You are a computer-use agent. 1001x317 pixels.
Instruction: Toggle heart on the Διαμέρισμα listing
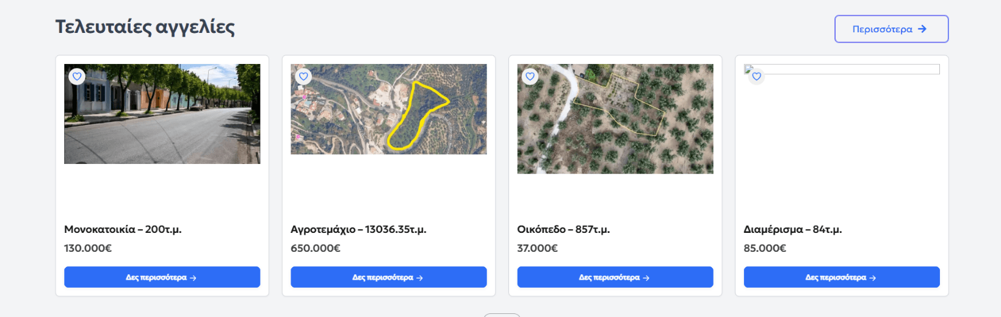pos(756,76)
